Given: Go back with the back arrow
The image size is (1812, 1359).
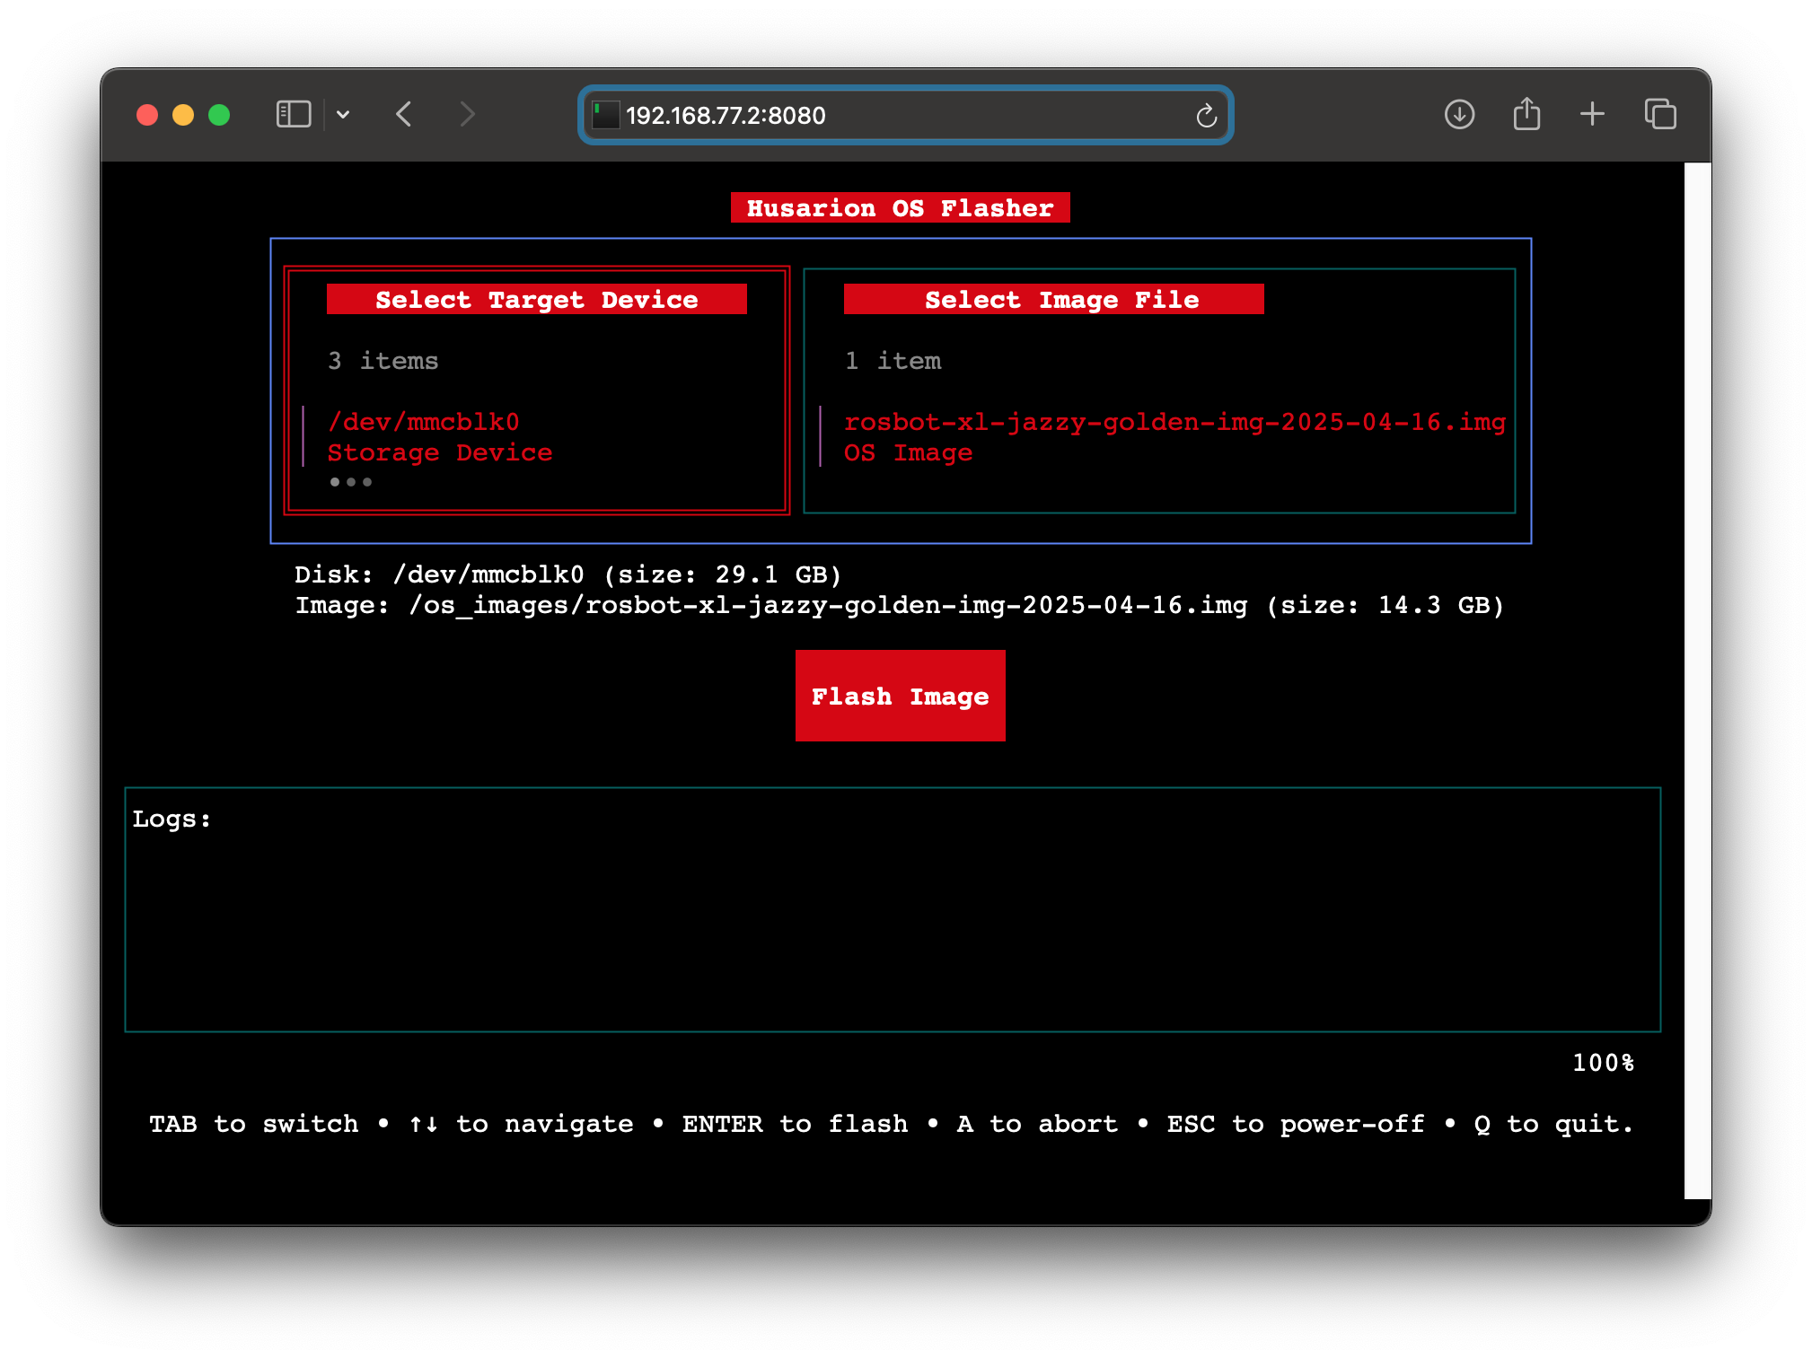Looking at the screenshot, I should click(x=404, y=115).
